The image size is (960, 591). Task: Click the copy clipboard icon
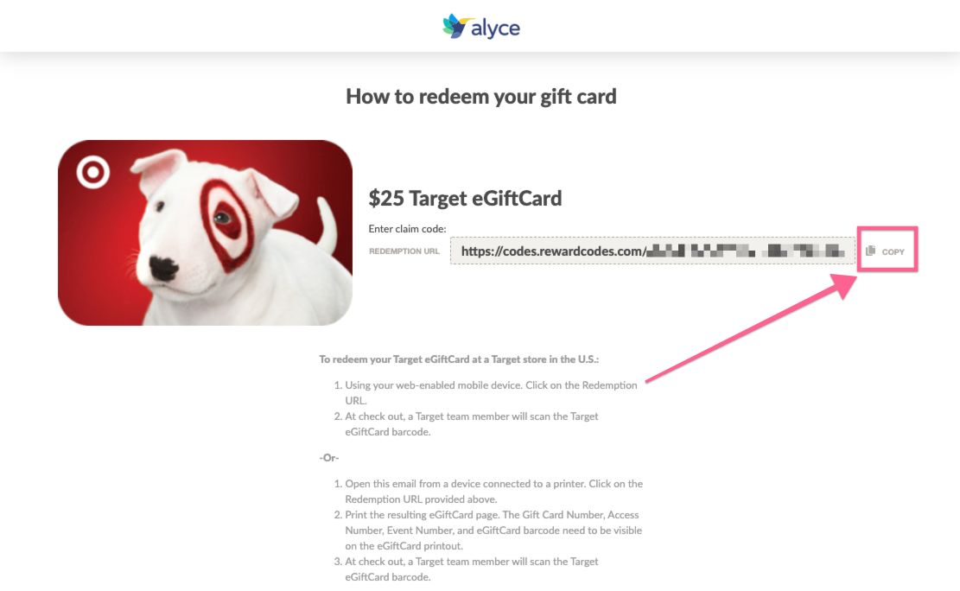coord(871,251)
